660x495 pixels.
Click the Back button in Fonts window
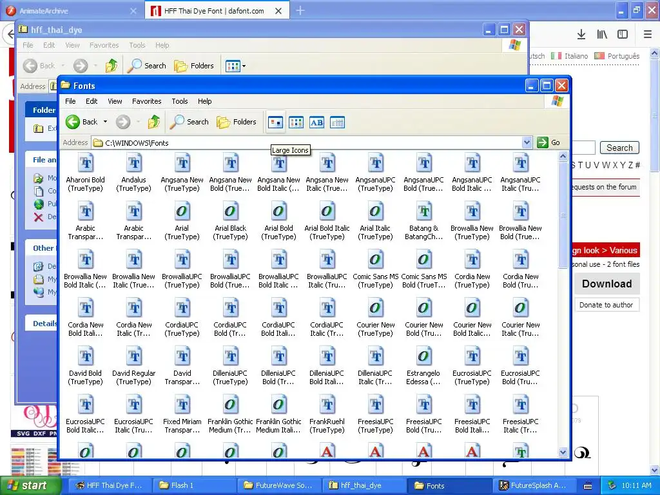coord(82,122)
